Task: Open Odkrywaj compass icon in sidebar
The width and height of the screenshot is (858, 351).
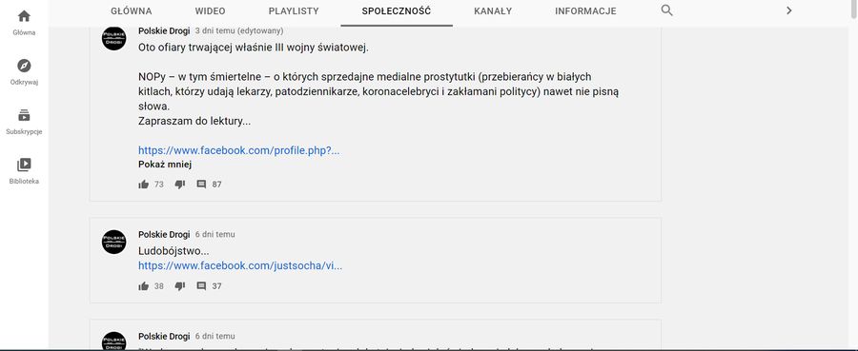Action: (24, 66)
